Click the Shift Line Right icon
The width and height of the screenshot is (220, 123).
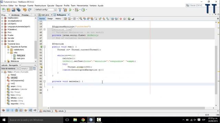pyautogui.click(x=116, y=19)
